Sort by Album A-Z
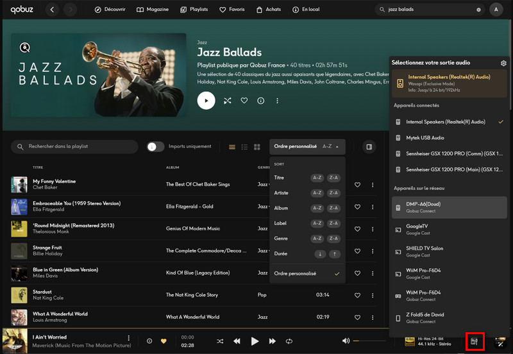 [317, 208]
